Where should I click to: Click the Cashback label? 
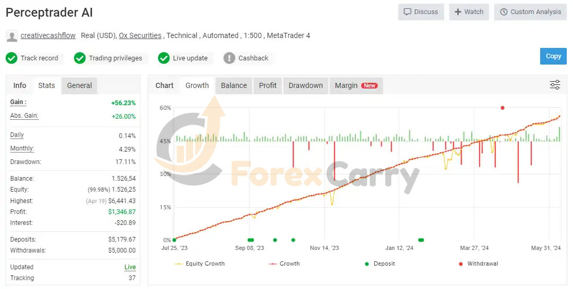(253, 58)
